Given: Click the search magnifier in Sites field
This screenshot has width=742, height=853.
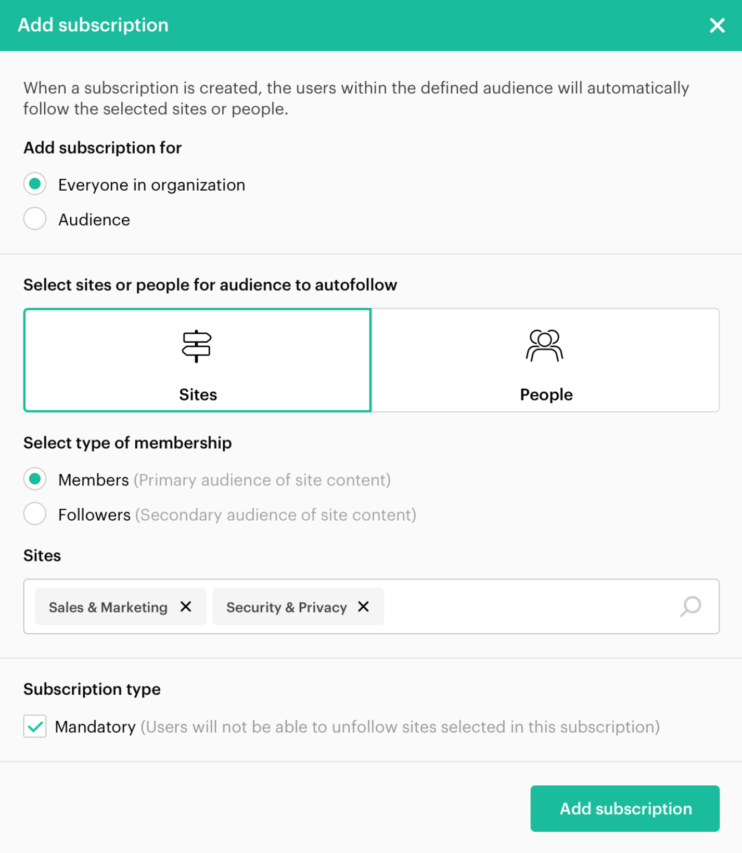Looking at the screenshot, I should 690,606.
